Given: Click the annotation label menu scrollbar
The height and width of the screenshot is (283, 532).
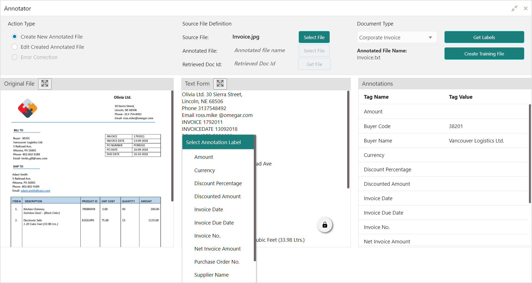Looking at the screenshot, I should [255, 198].
